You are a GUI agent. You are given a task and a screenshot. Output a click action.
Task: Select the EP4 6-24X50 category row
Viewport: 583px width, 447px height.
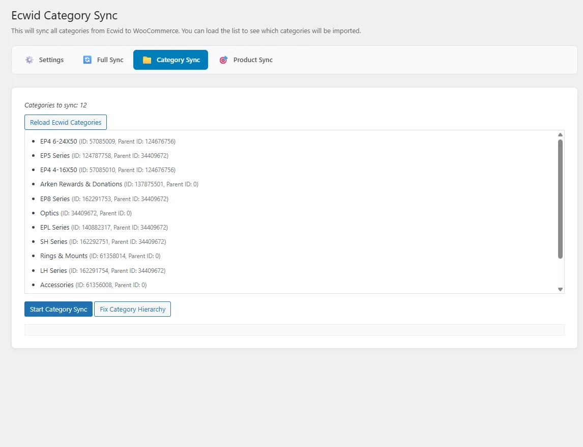(108, 142)
